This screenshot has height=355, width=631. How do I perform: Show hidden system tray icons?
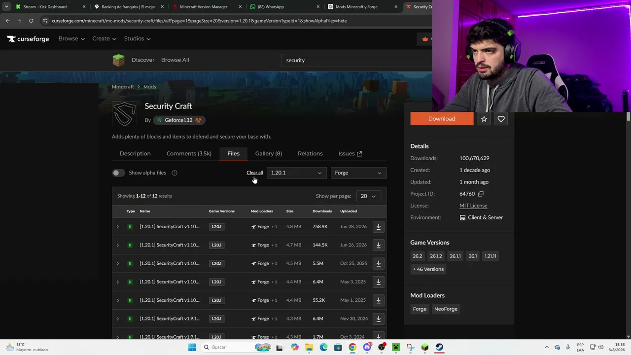click(x=547, y=347)
